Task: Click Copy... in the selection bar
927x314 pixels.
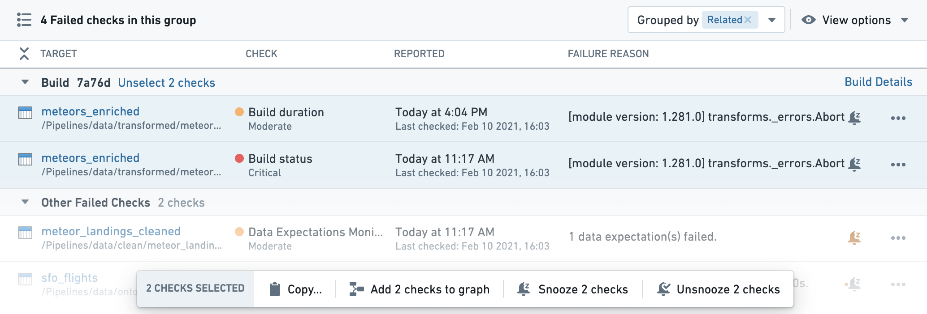Action: coord(295,289)
